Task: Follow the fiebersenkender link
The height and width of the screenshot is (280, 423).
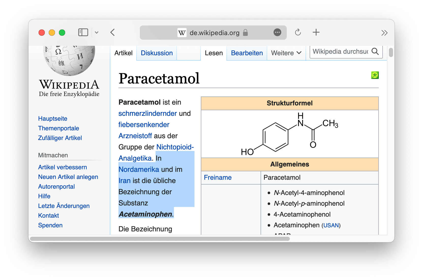Action: pos(144,125)
